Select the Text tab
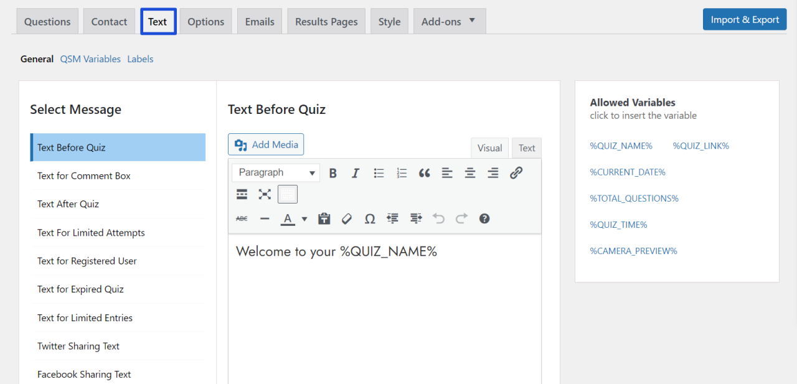Screen dimensions: 797x384 point(158,21)
